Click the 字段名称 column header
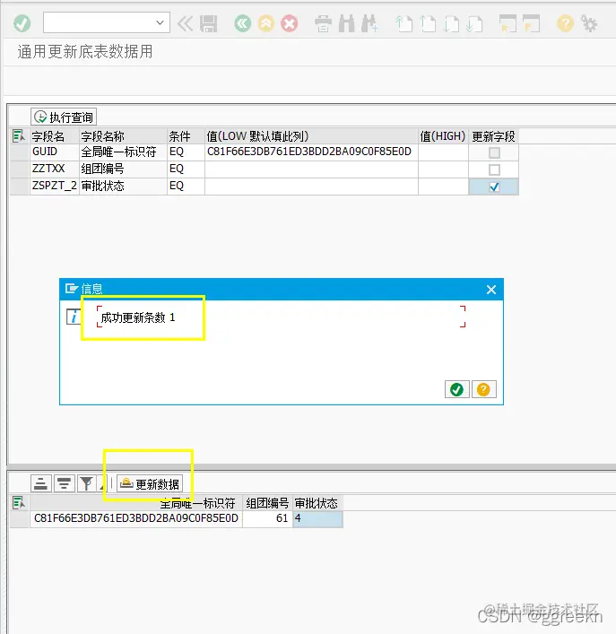The width and height of the screenshot is (616, 634). point(123,136)
